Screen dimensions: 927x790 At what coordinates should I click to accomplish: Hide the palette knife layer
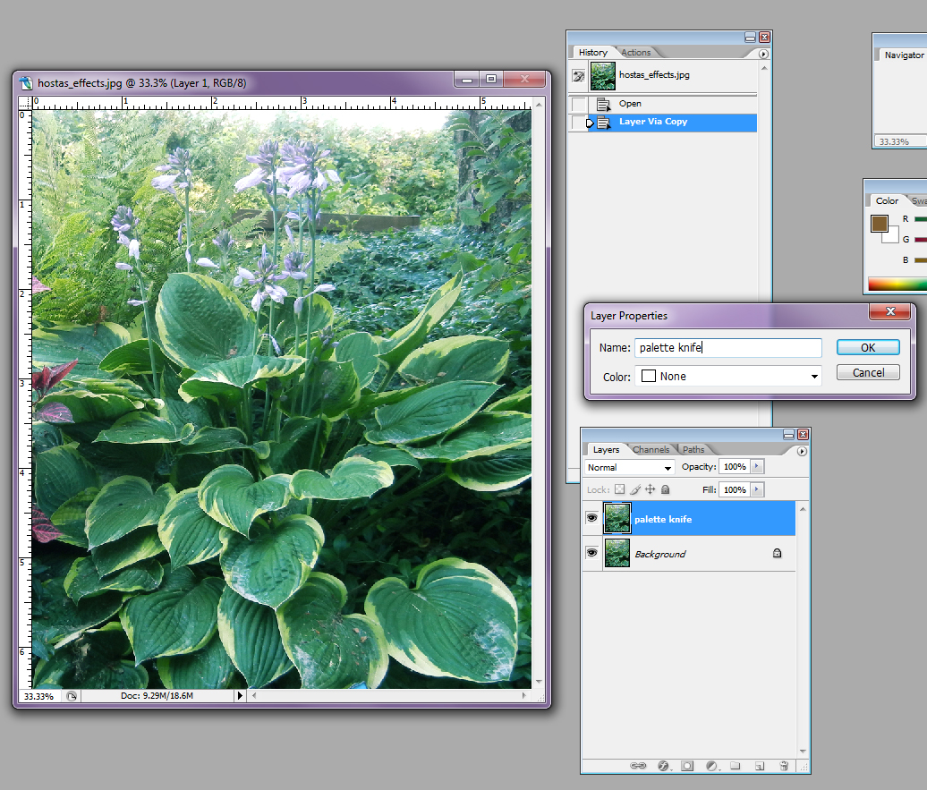click(x=591, y=518)
